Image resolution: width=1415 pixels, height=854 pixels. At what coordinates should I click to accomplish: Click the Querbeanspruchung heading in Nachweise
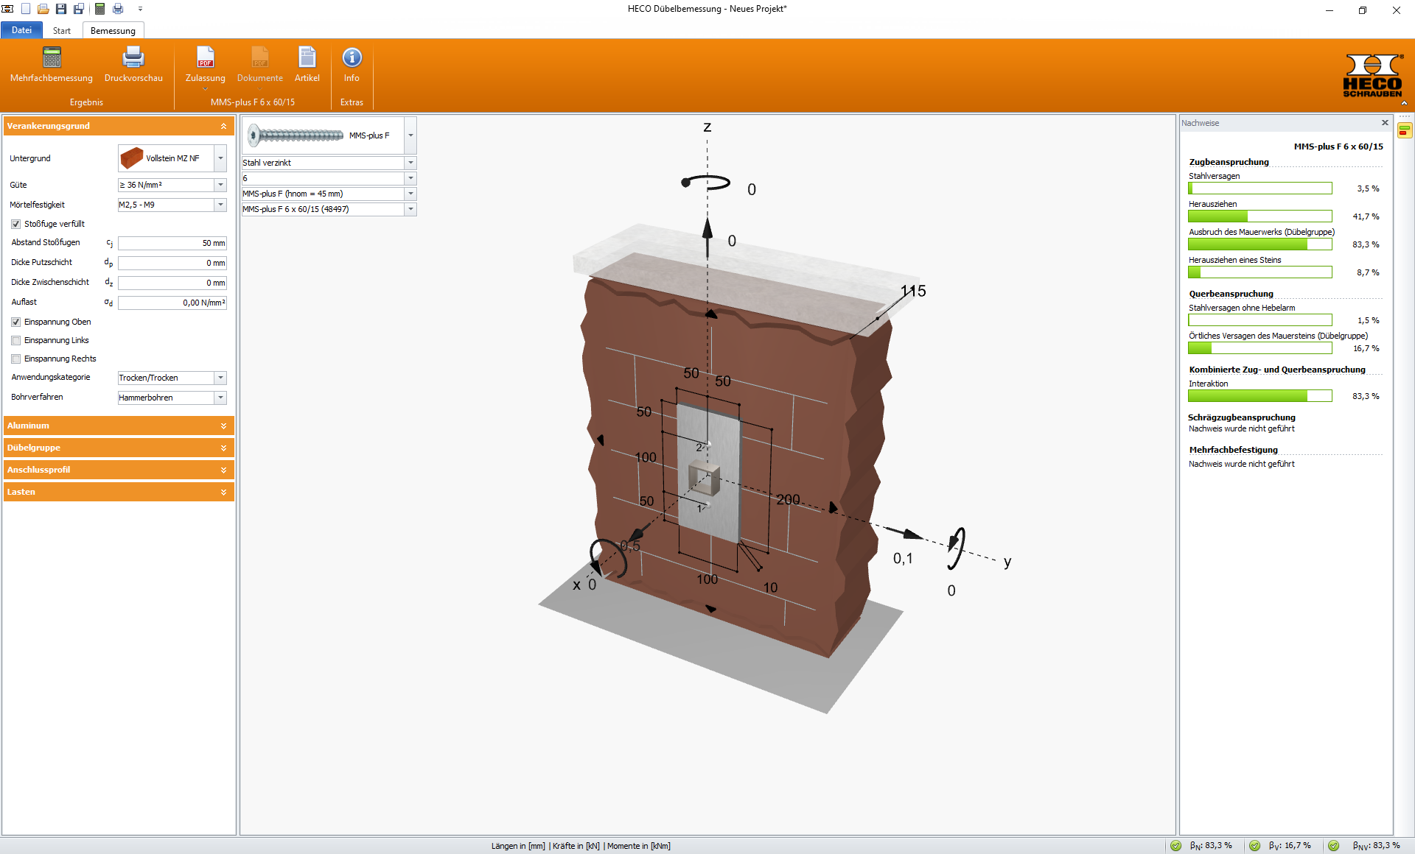click(x=1231, y=294)
